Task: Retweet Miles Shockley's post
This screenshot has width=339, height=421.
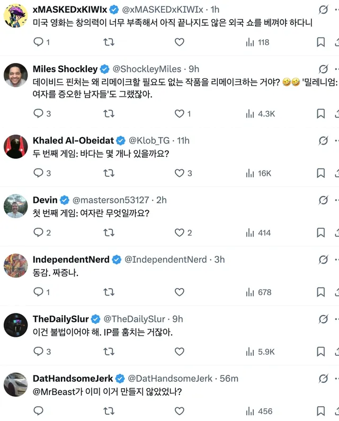Action: [x=109, y=113]
